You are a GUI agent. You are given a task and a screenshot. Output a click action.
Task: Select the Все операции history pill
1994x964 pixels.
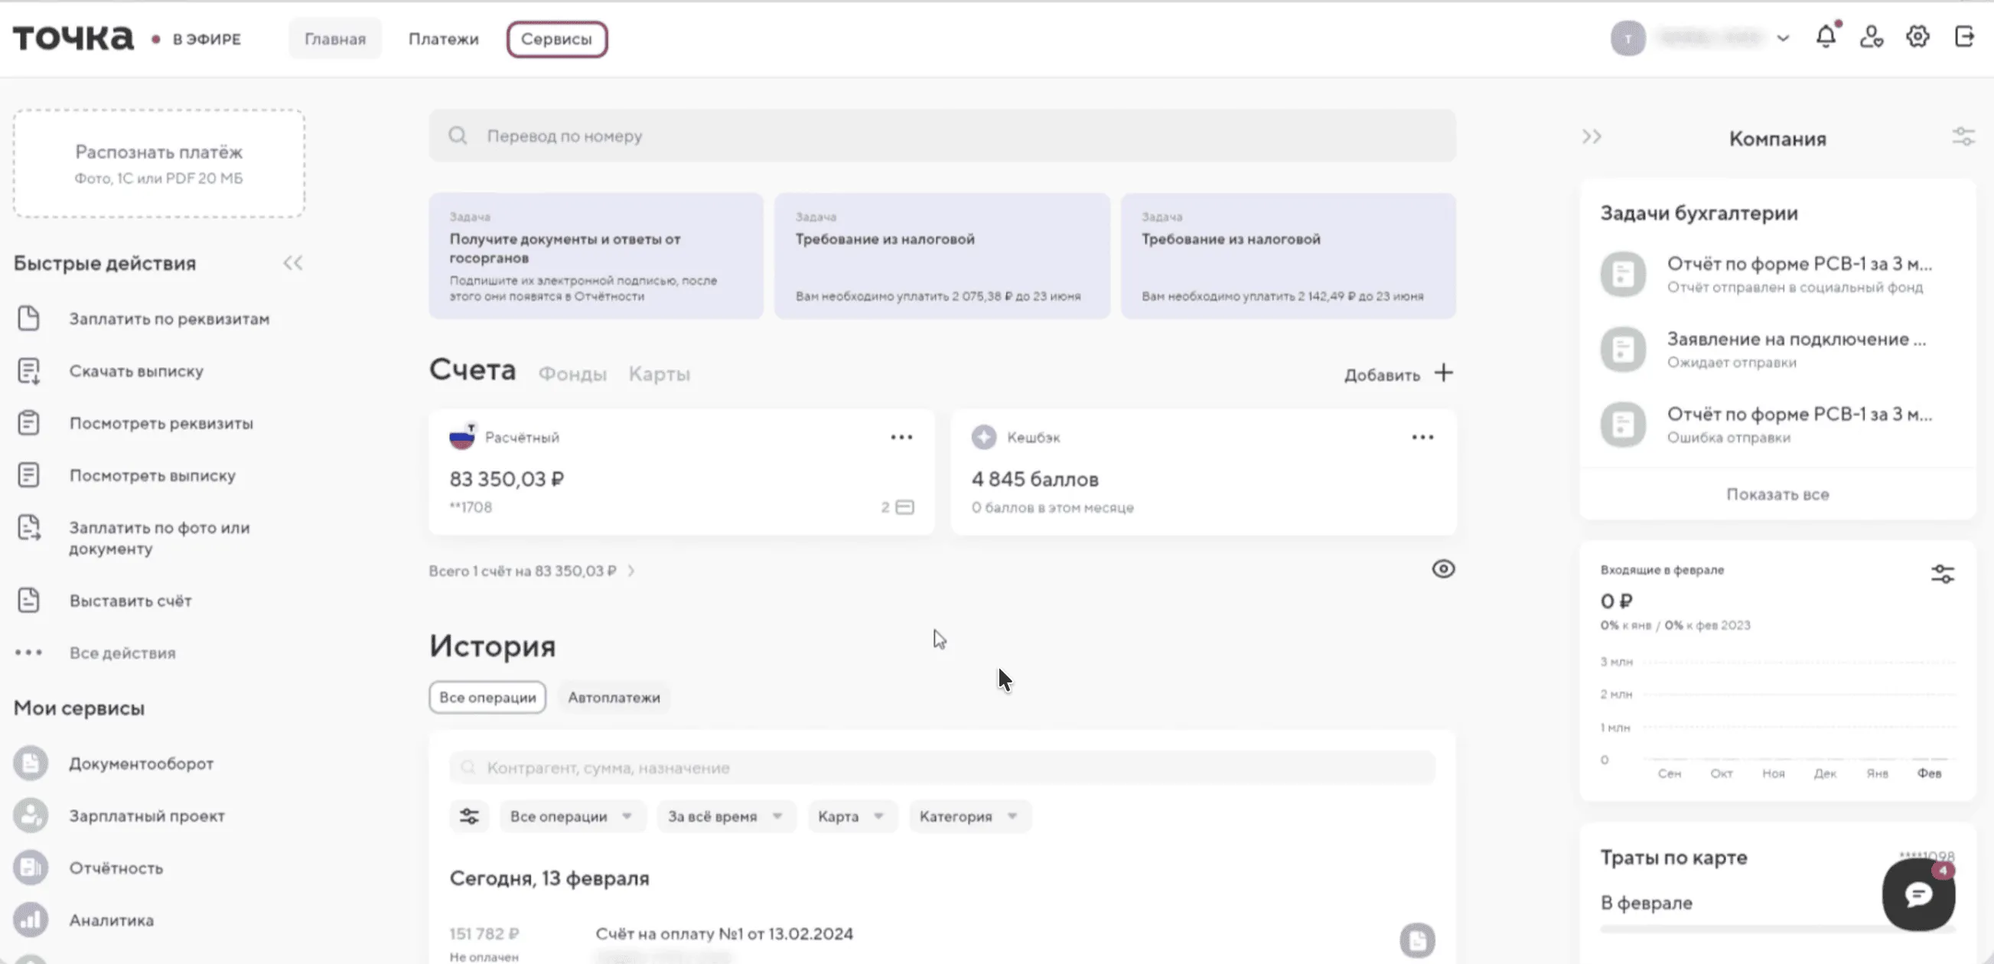point(487,698)
